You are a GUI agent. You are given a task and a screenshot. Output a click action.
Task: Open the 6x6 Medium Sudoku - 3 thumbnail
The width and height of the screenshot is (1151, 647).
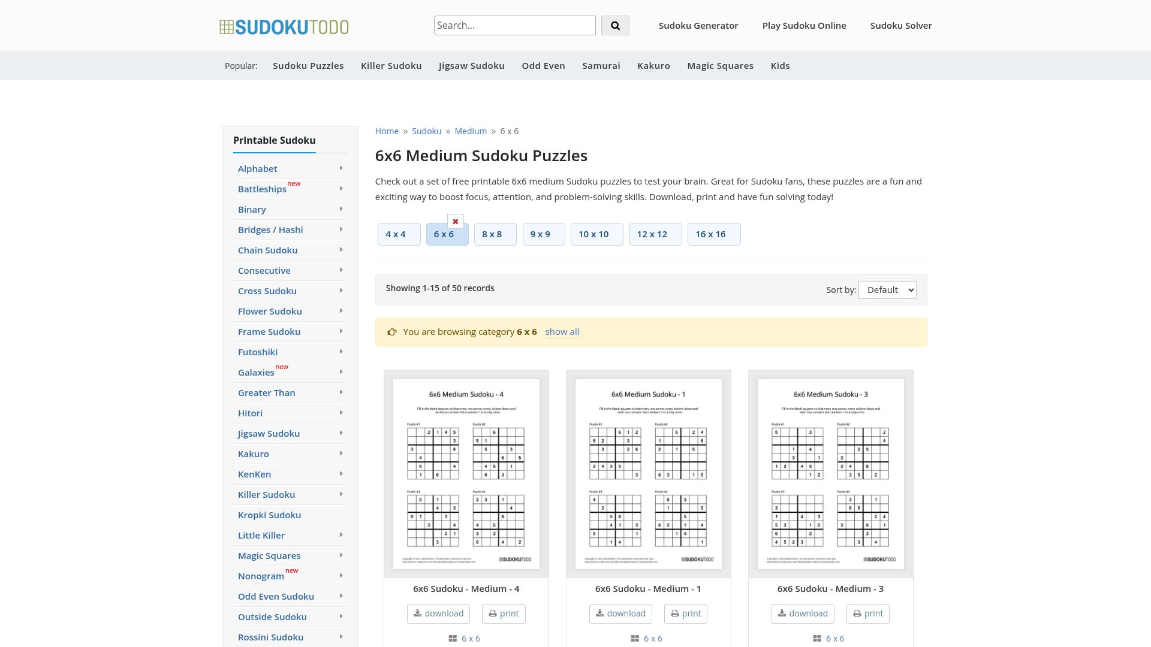click(831, 474)
